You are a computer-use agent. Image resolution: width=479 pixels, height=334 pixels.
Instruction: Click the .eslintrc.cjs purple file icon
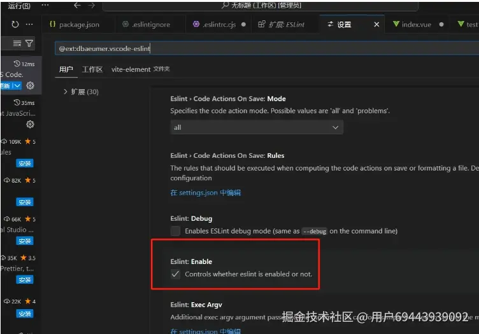[196, 24]
